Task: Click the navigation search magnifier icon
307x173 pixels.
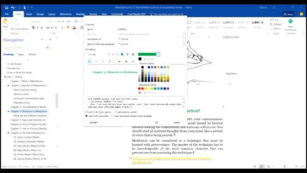Action: coord(47,48)
